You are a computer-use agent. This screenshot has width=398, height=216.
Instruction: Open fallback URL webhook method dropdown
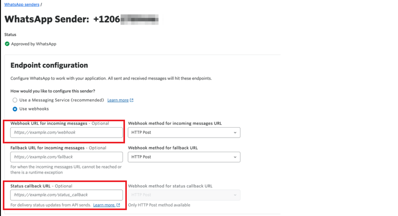click(184, 157)
